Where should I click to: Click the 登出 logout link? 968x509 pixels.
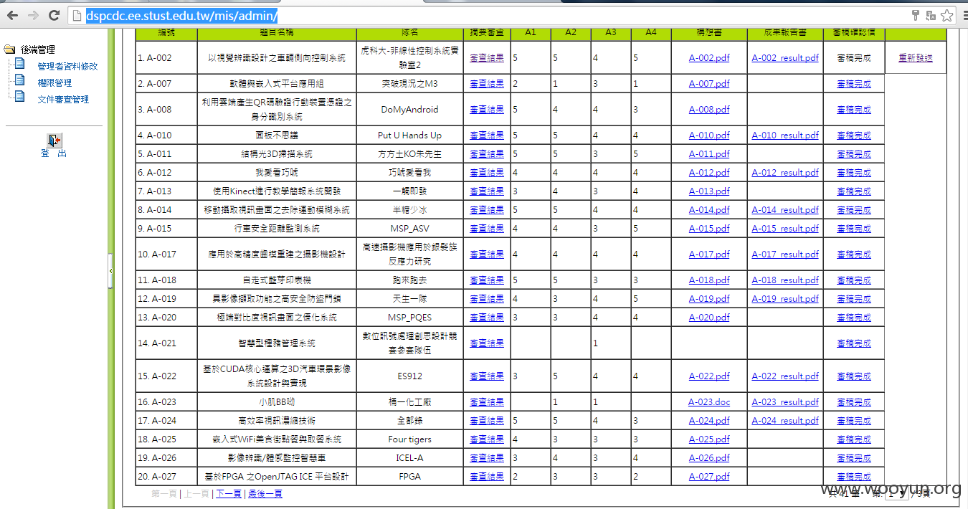click(54, 153)
